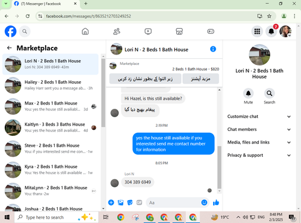Go back using the arrow beside Marketplace
This screenshot has width=301, height=223.
click(9, 48)
